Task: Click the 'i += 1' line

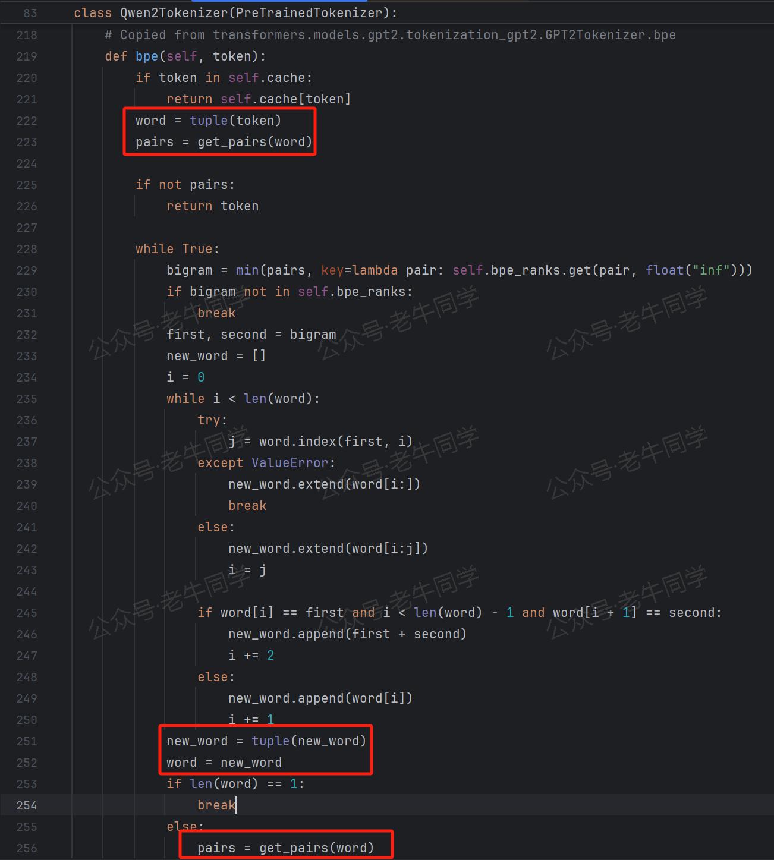Action: click(251, 720)
